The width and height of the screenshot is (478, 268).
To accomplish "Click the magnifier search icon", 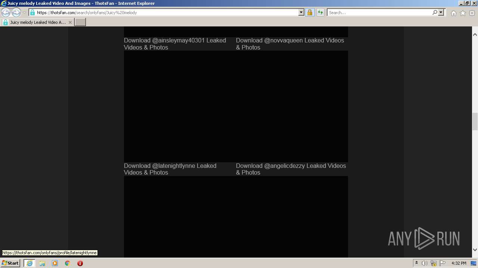I will [x=435, y=13].
